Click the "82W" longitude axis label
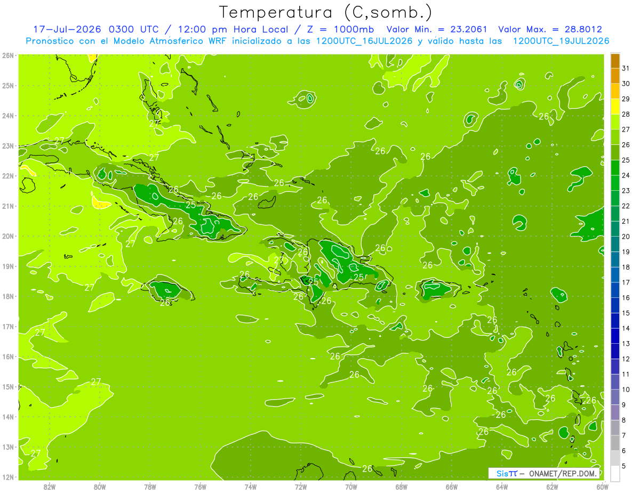The image size is (640, 494). 50,487
